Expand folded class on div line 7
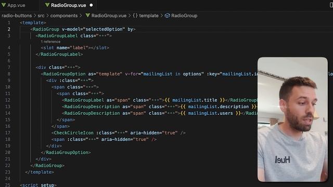333x187 pixels. point(71,68)
